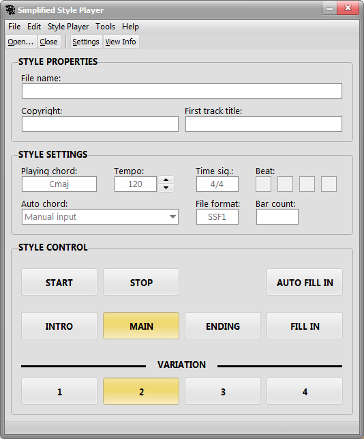The height and width of the screenshot is (439, 364).
Task: Click the First track title field
Action: click(x=264, y=124)
